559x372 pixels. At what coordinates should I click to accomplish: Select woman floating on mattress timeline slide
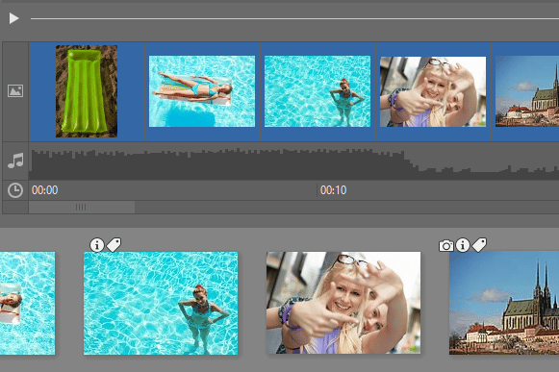[x=202, y=91]
